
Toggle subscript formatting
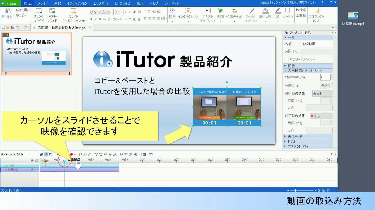click(121, 19)
